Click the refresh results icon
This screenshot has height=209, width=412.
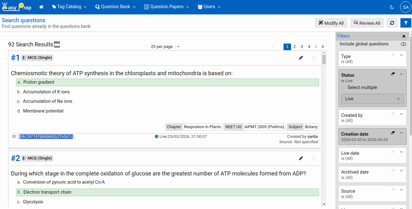point(392,23)
